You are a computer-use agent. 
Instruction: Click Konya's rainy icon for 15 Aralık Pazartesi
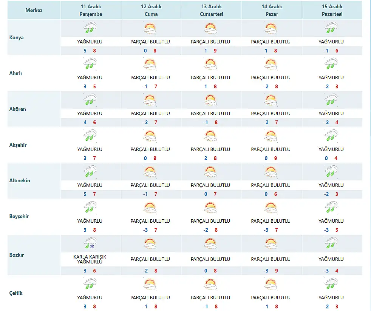click(331, 29)
